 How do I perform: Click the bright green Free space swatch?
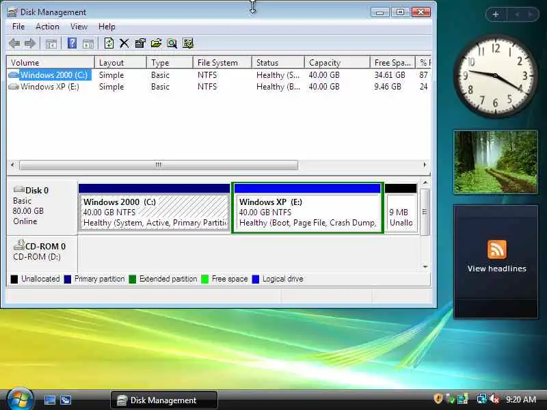click(x=204, y=279)
